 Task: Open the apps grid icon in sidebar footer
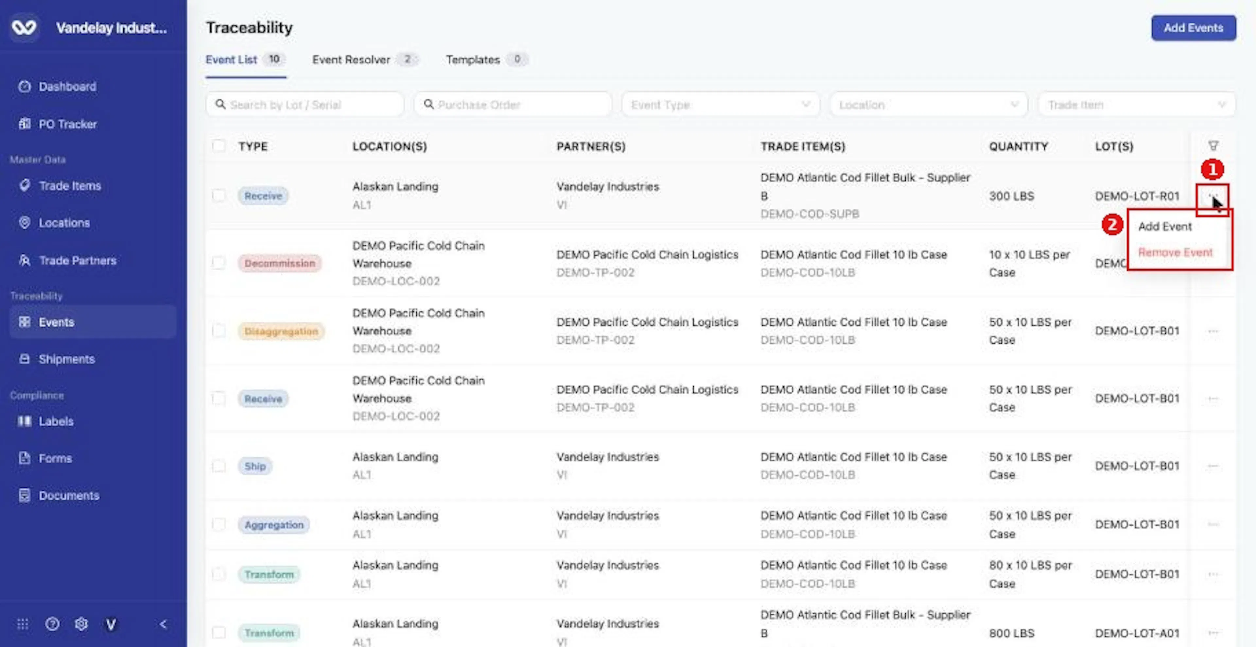(x=23, y=624)
